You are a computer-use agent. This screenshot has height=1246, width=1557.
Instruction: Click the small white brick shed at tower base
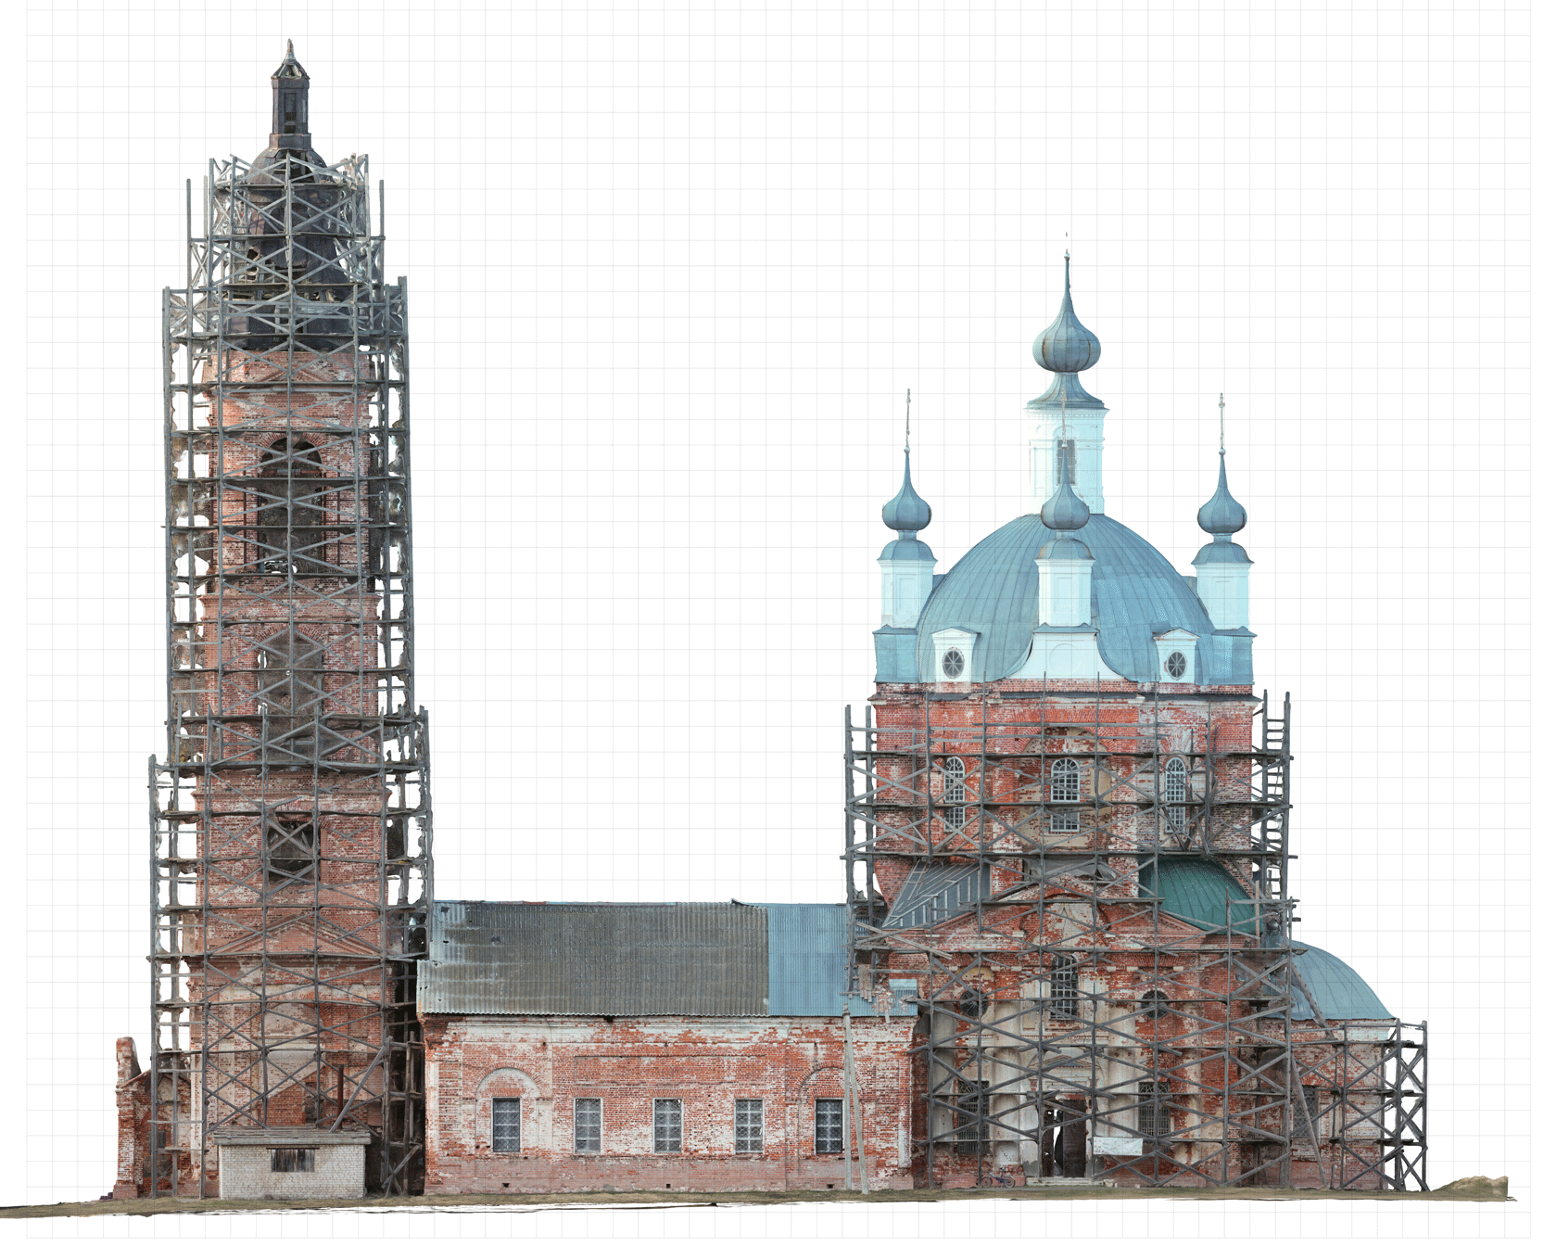pyautogui.click(x=292, y=1163)
